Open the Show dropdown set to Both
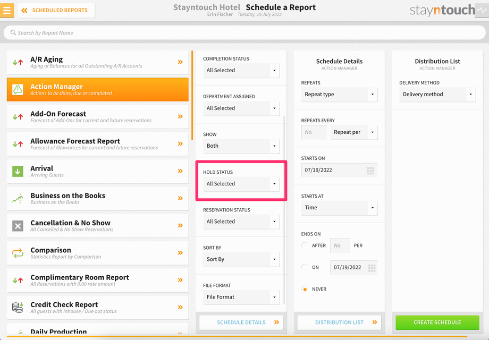Screen dimensions: 489x340 tap(241, 146)
